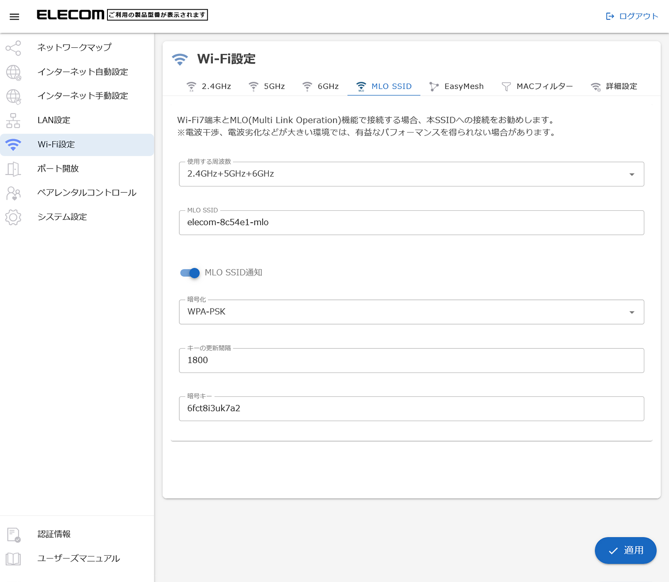This screenshot has height=582, width=669.
Task: Open the MACフィルター tab
Action: point(537,87)
